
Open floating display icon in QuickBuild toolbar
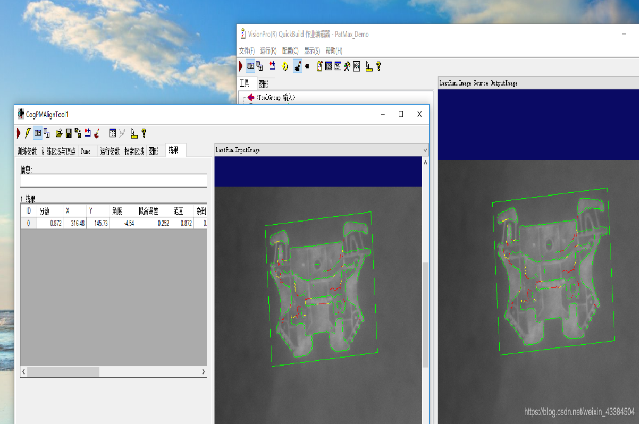259,66
